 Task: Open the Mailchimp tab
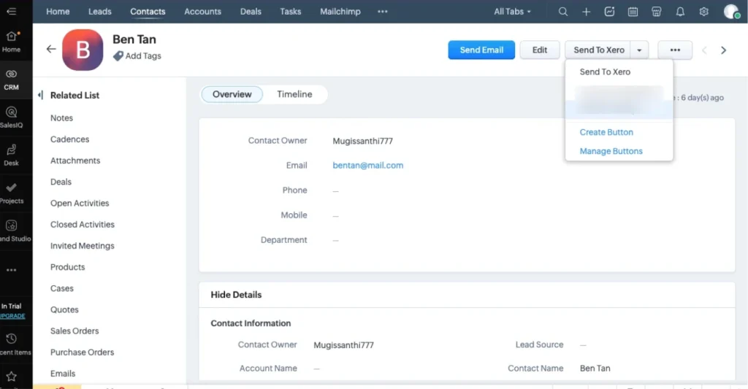pyautogui.click(x=340, y=12)
